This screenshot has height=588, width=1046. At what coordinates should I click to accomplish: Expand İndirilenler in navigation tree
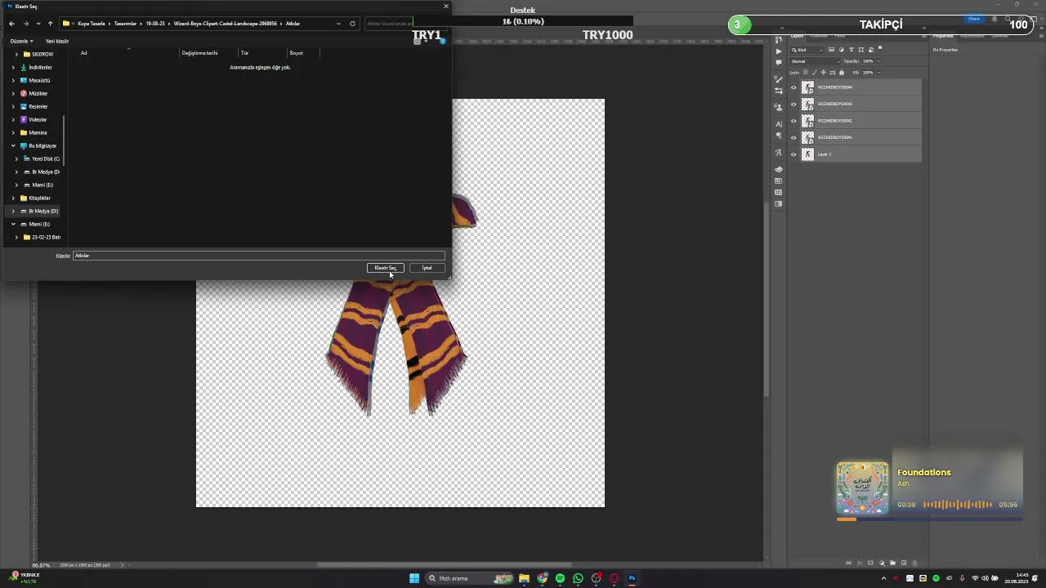[13, 67]
